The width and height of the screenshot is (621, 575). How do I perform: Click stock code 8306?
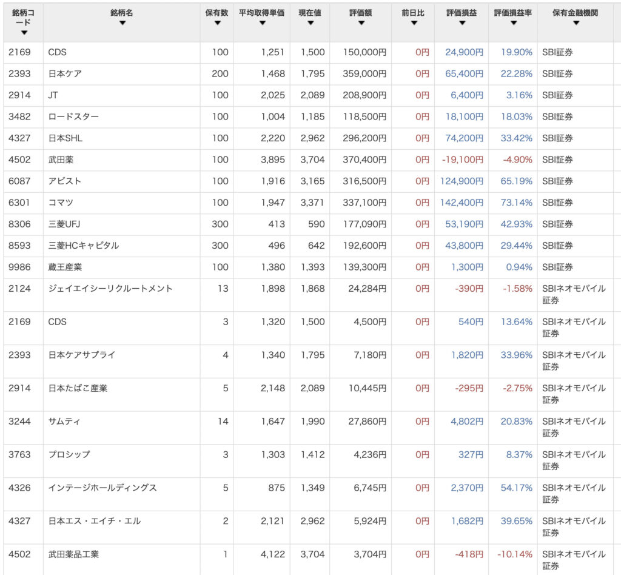19,224
